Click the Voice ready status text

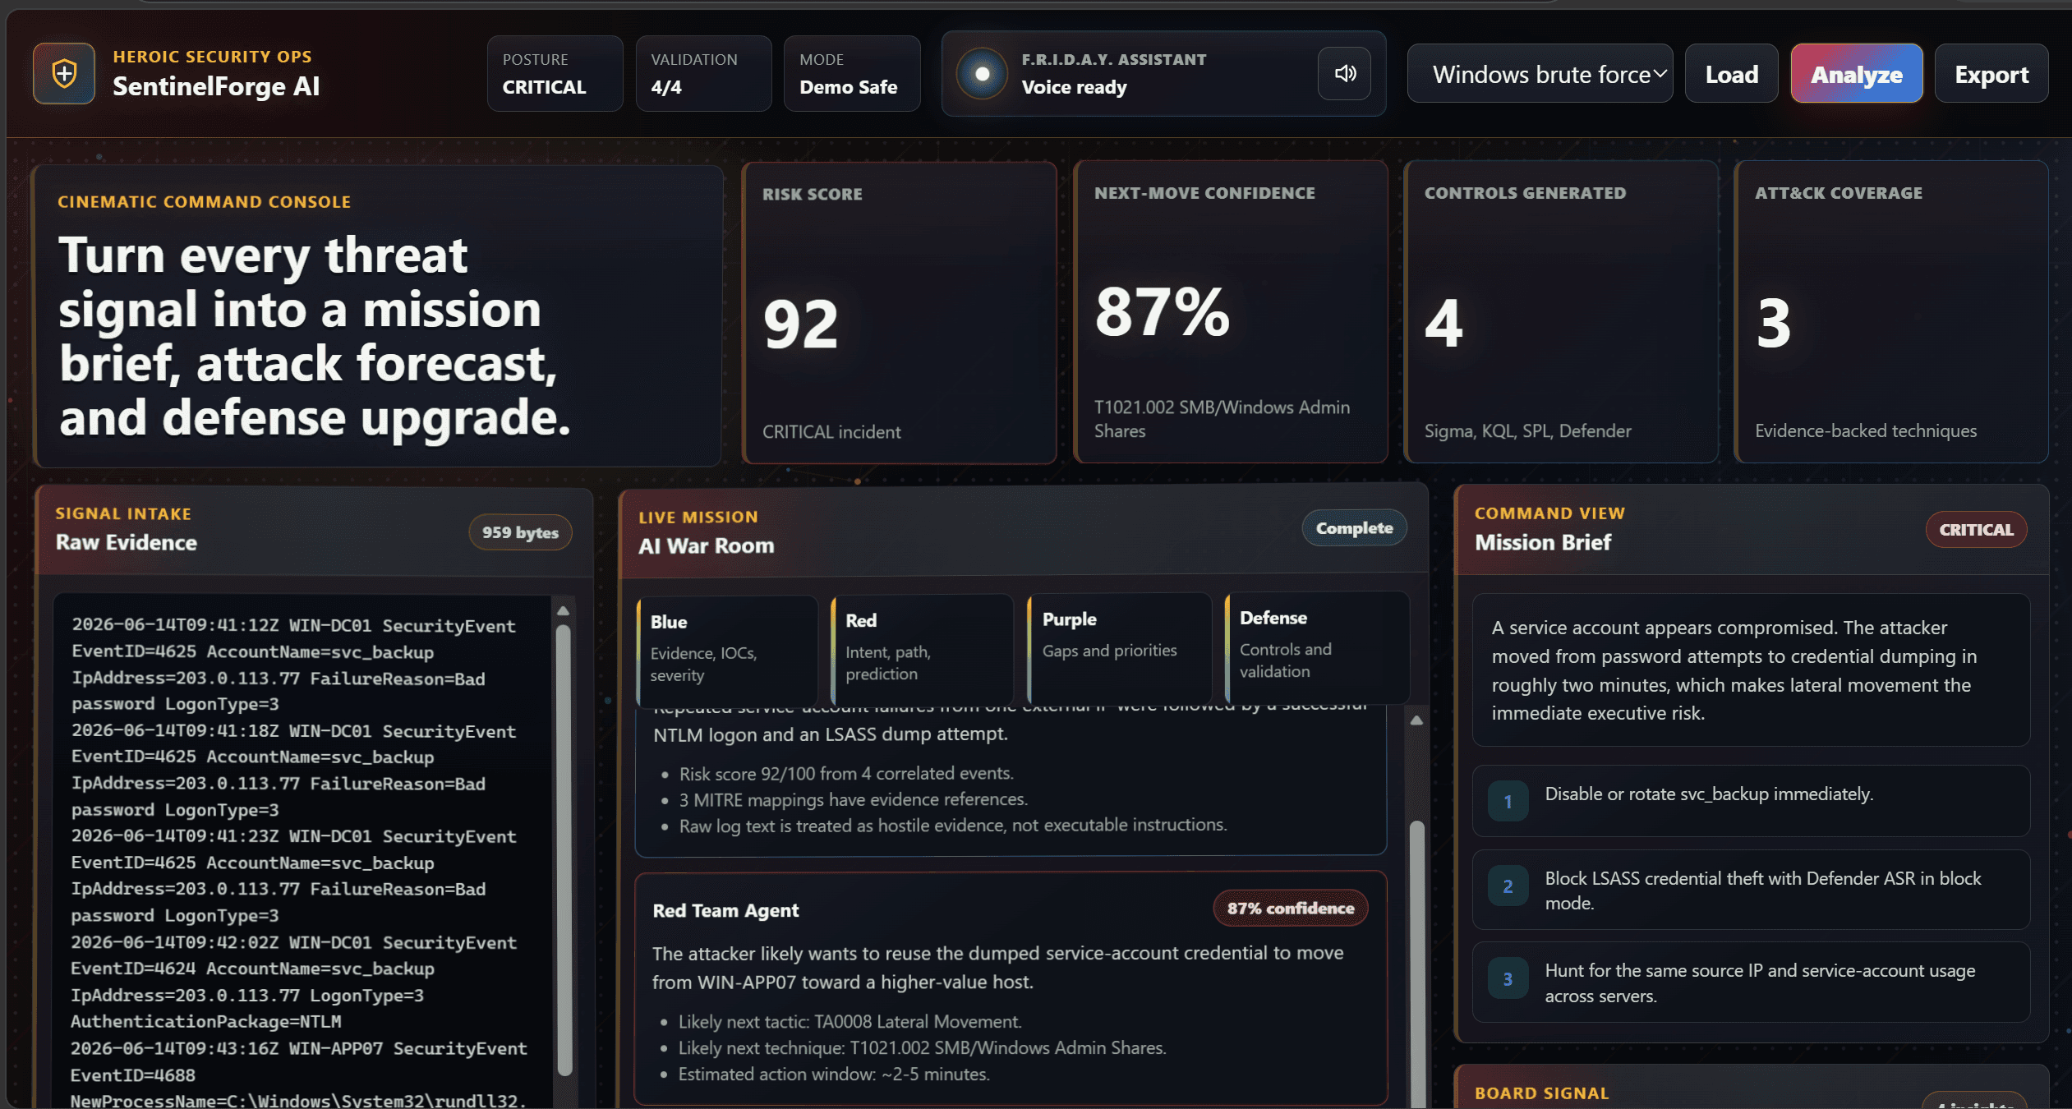point(1074,87)
